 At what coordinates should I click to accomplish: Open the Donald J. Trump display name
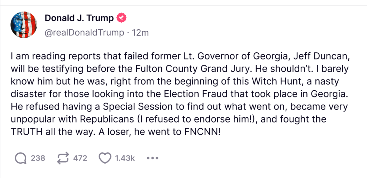(79, 18)
